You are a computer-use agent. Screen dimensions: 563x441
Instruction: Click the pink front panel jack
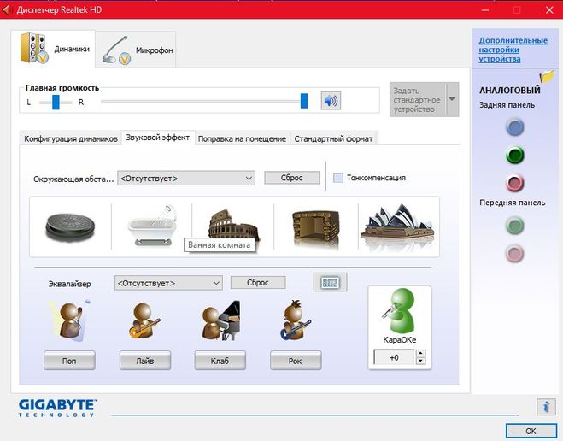tap(515, 253)
